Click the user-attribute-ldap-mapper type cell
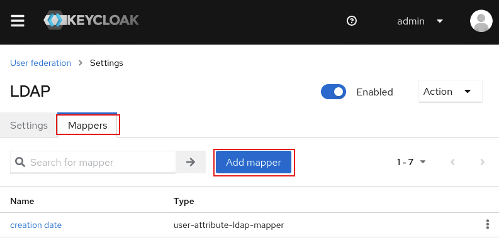 [x=228, y=225]
